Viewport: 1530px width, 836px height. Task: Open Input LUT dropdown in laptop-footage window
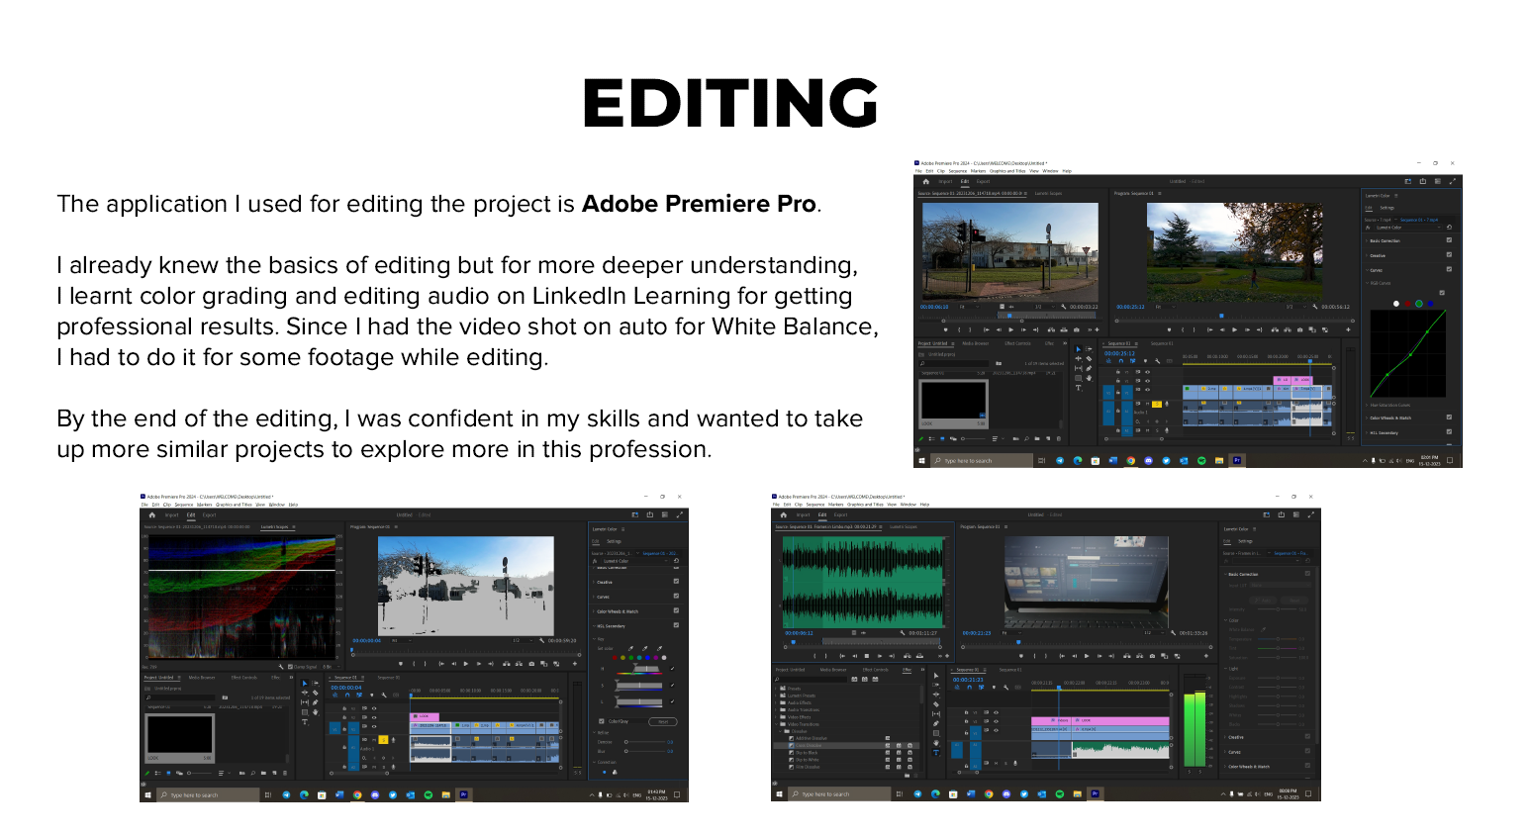pos(1281,585)
